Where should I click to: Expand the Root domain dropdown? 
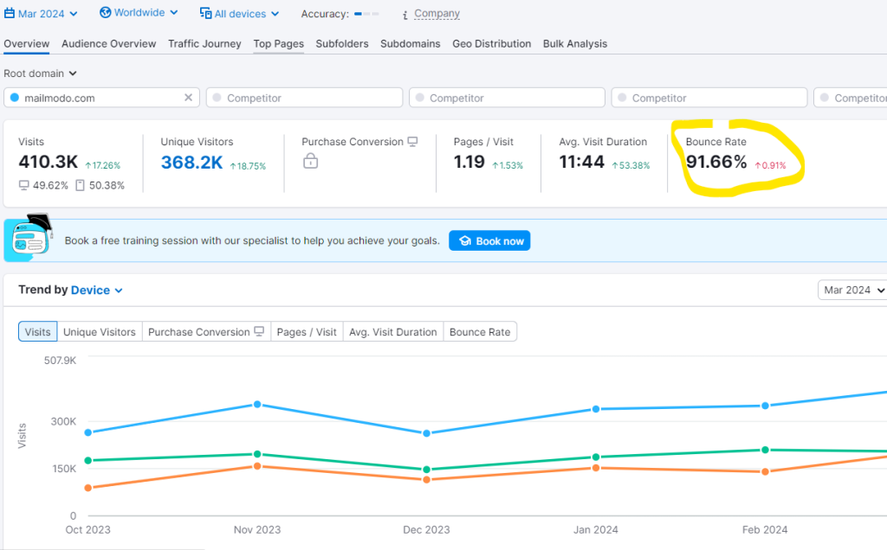coord(40,74)
